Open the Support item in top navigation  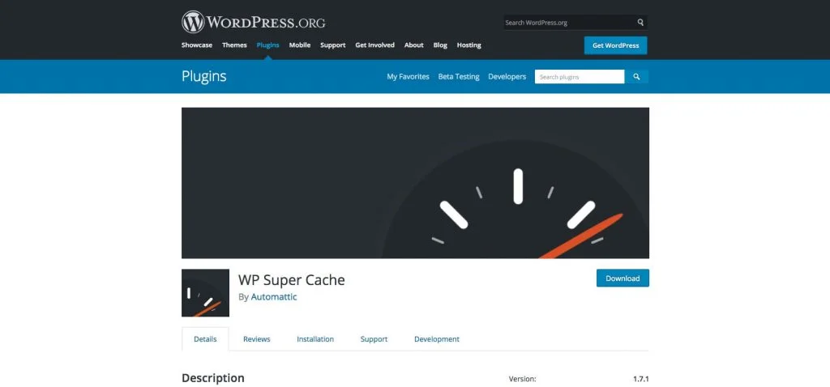(x=333, y=45)
